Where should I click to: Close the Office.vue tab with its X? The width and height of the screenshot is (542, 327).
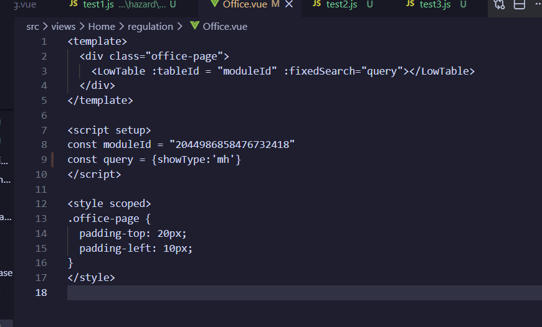(x=289, y=4)
